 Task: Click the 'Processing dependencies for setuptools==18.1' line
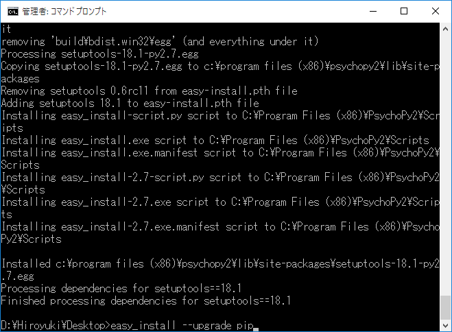pos(121,289)
